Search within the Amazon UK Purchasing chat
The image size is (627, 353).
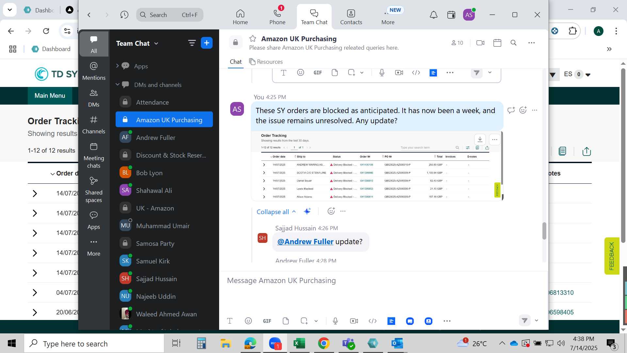click(513, 43)
